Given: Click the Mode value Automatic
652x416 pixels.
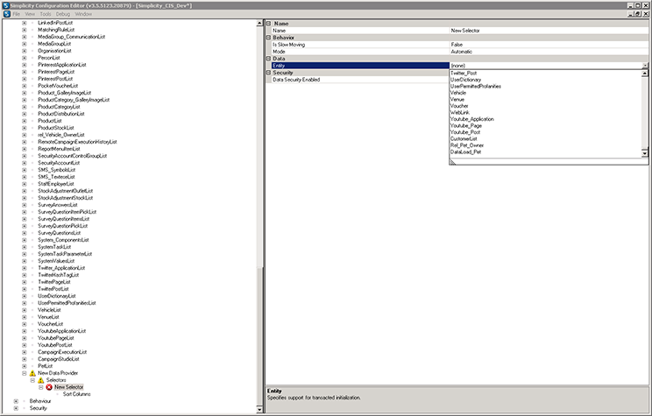Looking at the screenshot, I should (462, 52).
